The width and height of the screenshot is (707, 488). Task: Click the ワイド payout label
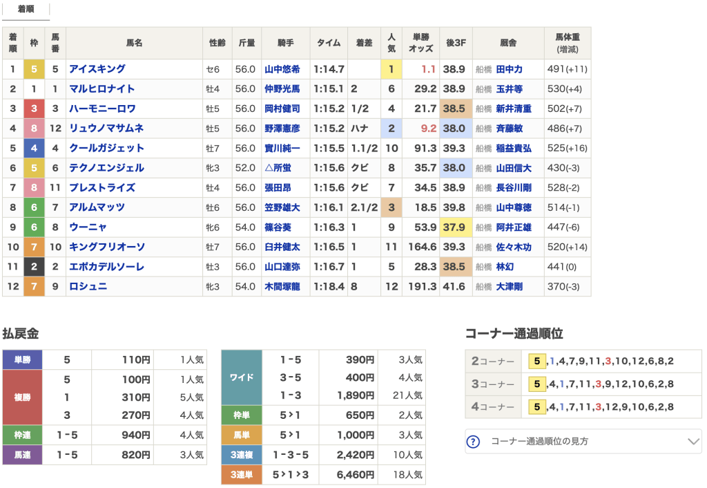(241, 377)
